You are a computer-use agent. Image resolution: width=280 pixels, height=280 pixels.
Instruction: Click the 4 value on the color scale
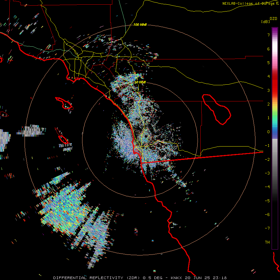pos(268,77)
